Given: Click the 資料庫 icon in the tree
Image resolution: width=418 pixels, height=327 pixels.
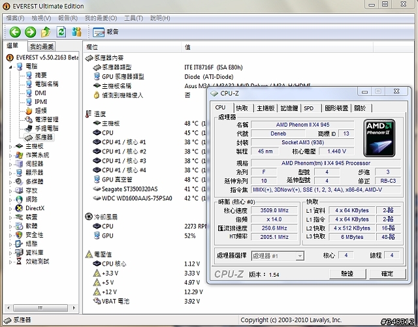Looking at the screenshot, I should pyautogui.click(x=19, y=253).
